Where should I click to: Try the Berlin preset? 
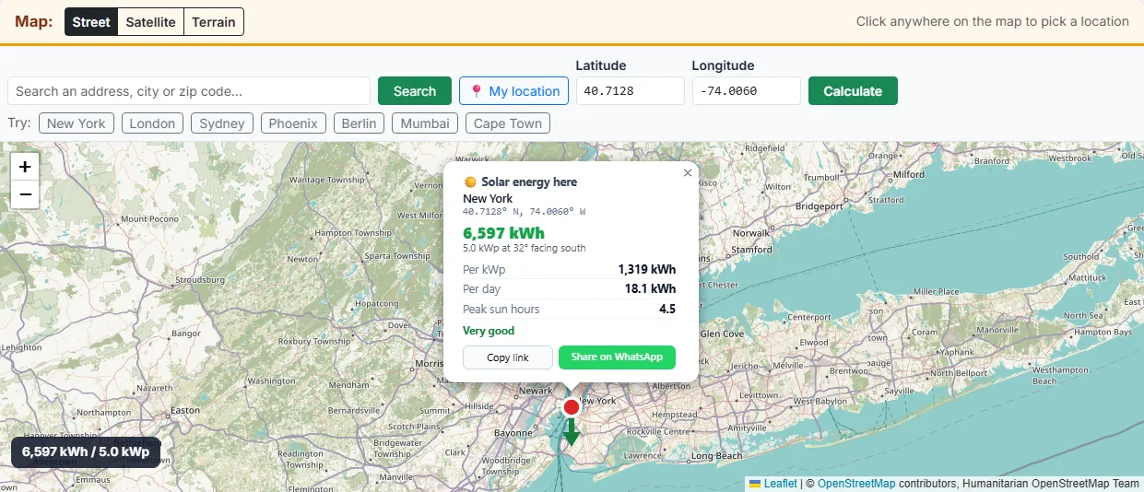(359, 123)
